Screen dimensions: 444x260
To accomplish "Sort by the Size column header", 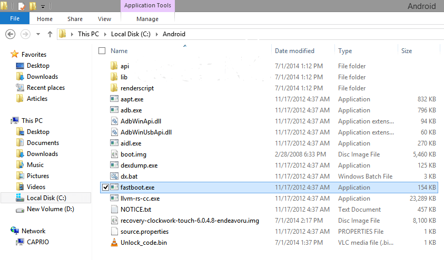I will tap(407, 51).
